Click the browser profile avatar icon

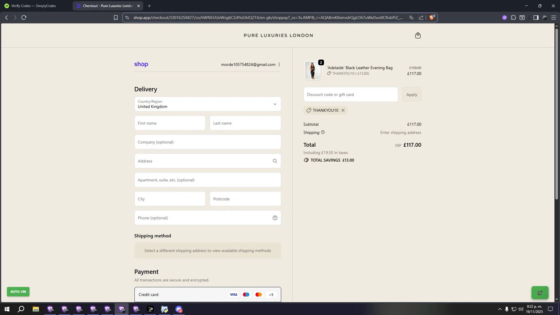click(x=545, y=18)
